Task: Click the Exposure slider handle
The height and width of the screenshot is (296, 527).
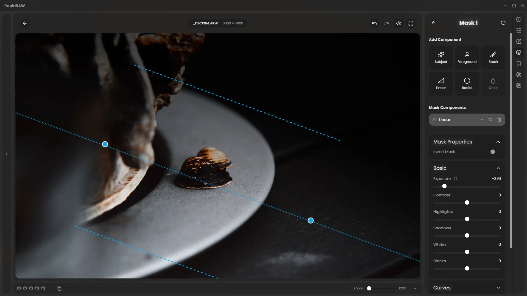Action: (x=444, y=186)
